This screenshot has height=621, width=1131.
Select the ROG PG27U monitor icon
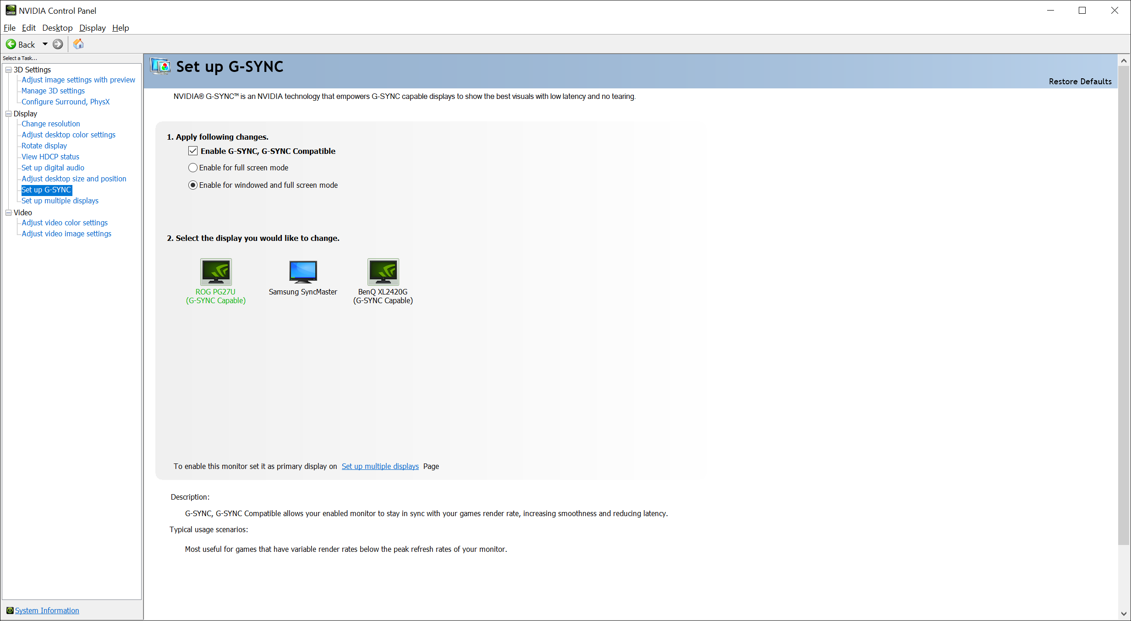[x=216, y=272]
